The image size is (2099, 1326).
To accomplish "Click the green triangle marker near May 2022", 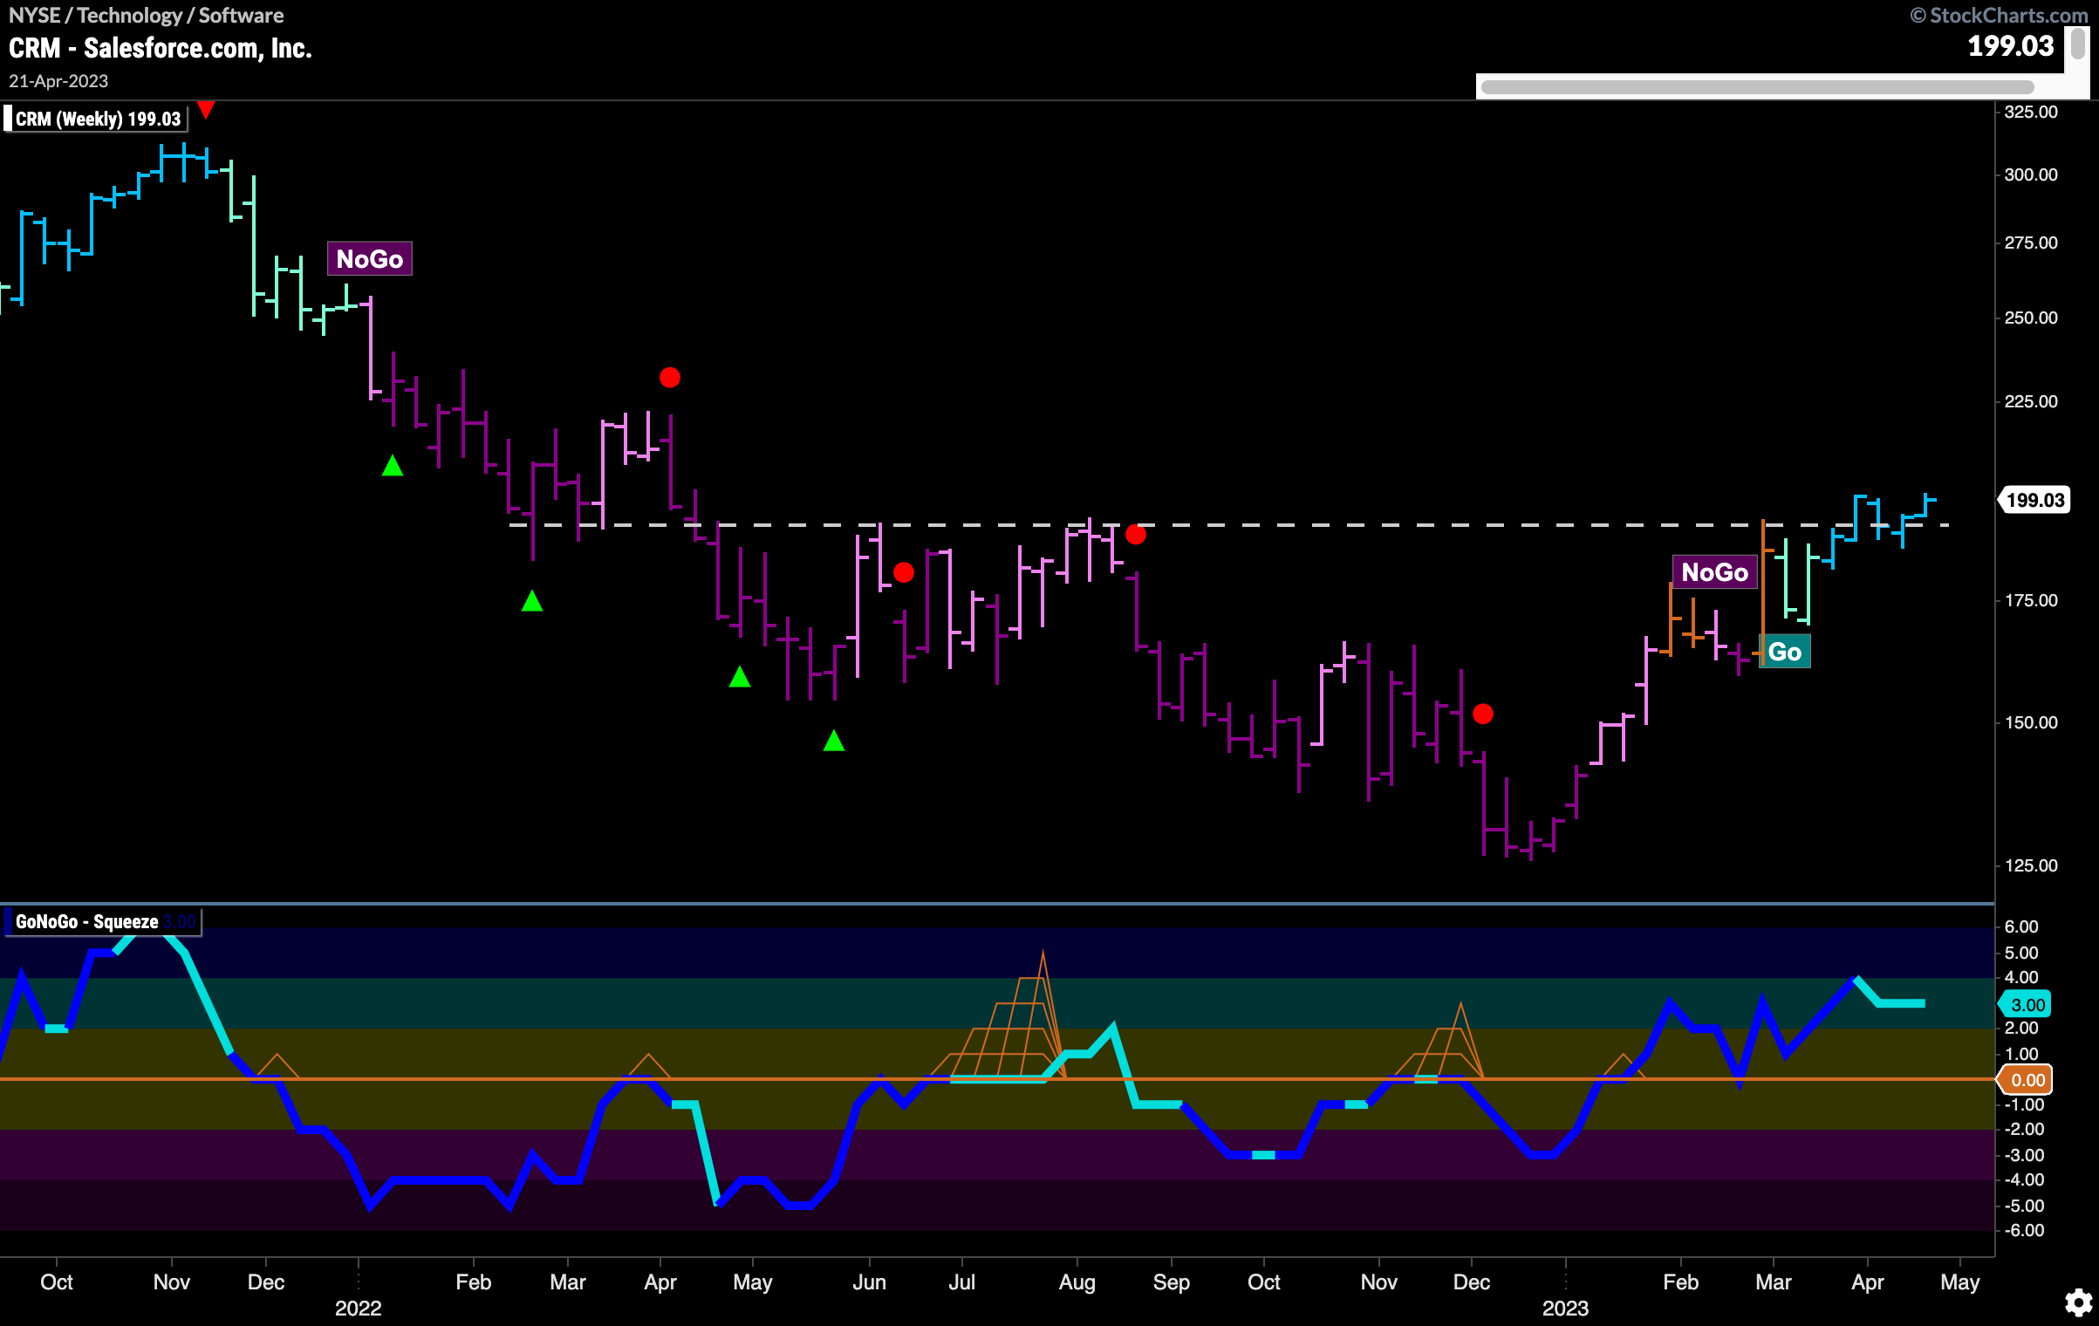I will click(740, 676).
